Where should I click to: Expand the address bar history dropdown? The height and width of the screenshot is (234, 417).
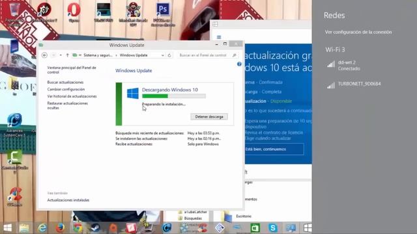pos(162,55)
